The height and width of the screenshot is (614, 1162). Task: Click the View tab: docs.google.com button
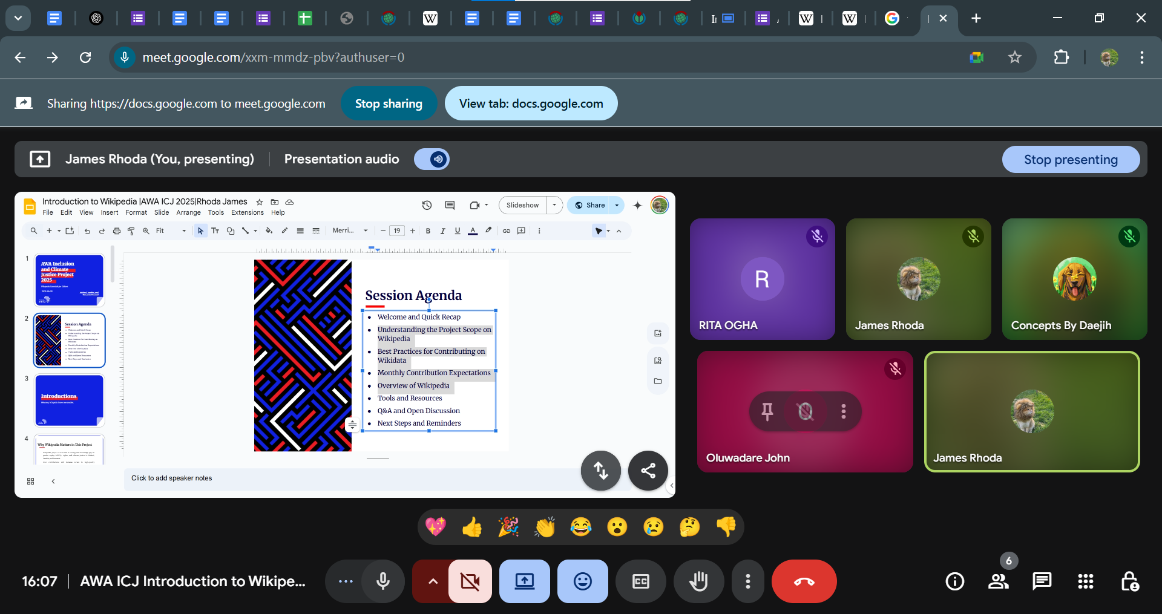tap(531, 103)
